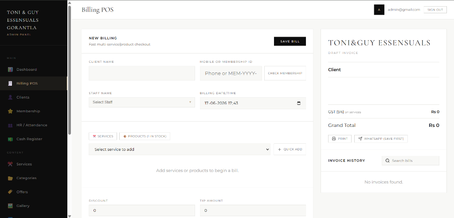Viewport: 454px width, 218px height.
Task: Click the printer icon on Print button
Action: tap(334, 138)
